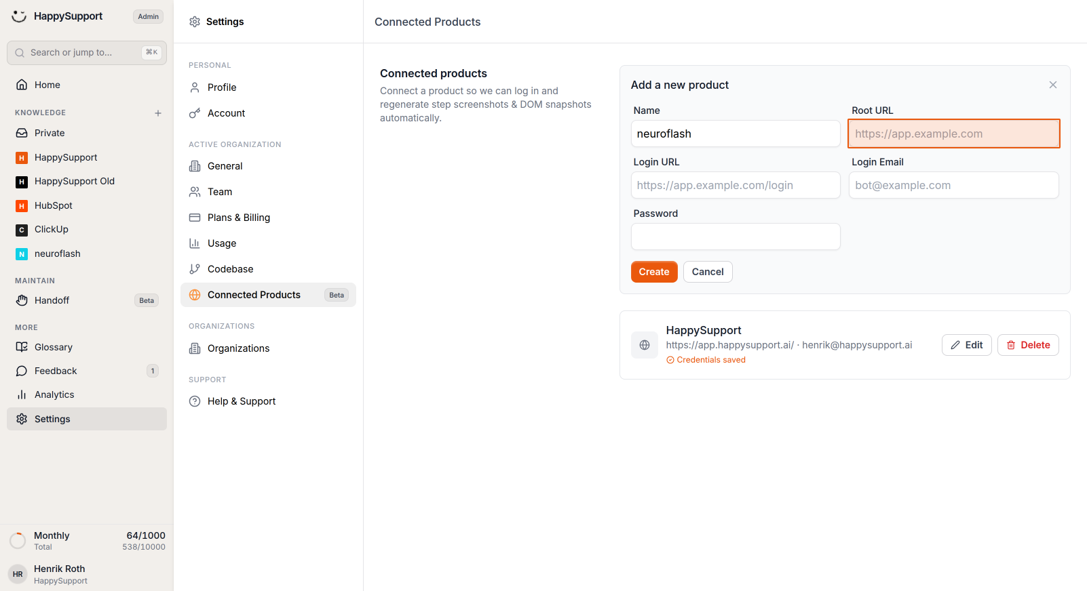Open the Henrik Roth user menu
The width and height of the screenshot is (1087, 591).
[87, 574]
